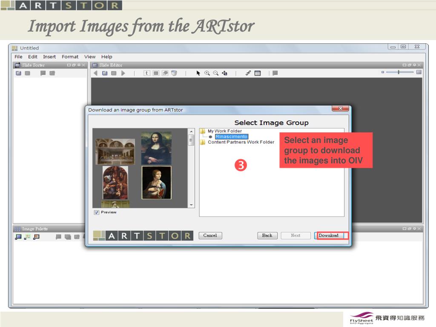Select the pan move tool
This screenshot has width=436, height=327.
click(224, 73)
